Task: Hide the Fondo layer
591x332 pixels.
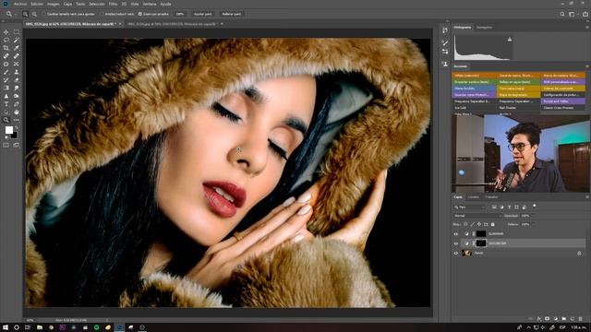Action: (455, 254)
